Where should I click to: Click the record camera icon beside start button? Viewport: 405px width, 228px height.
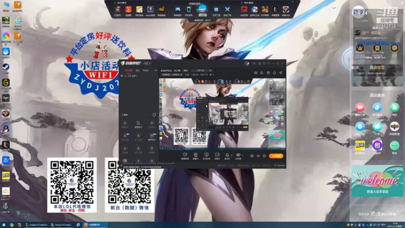pos(252,156)
